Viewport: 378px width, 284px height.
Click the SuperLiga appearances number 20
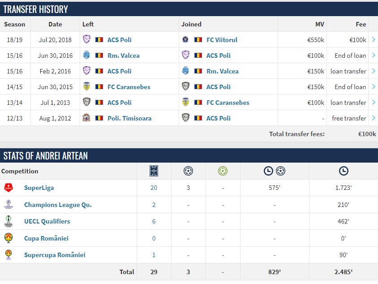point(154,188)
